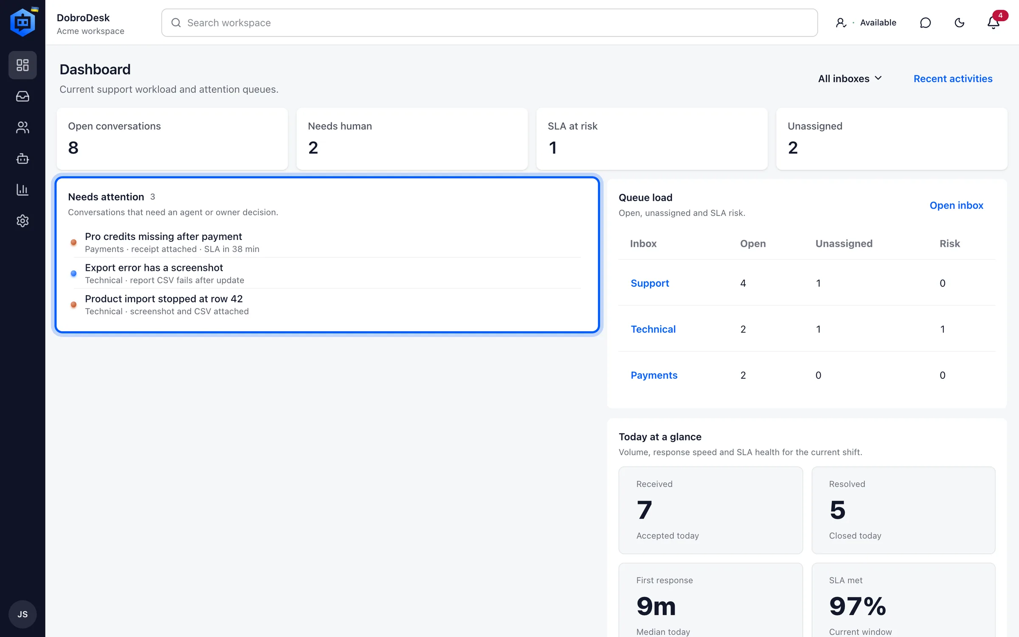Click the Queue load heading

[x=645, y=197]
